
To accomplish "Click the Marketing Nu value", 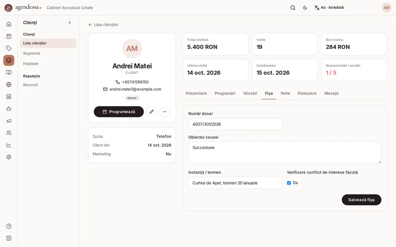I will [x=169, y=154].
